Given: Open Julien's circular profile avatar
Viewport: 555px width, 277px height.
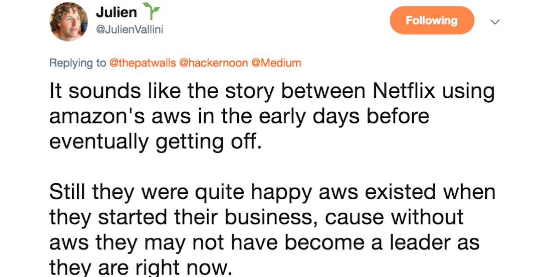Looking at the screenshot, I should [x=68, y=21].
